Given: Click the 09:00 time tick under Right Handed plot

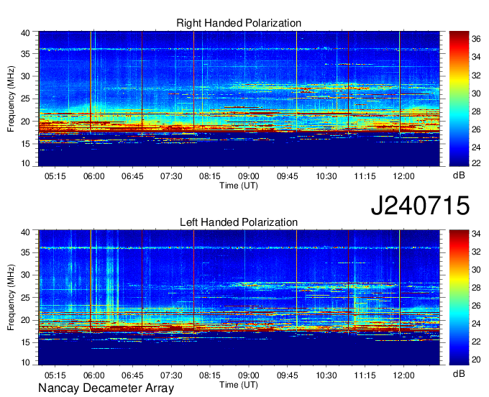Looking at the screenshot, I should [x=249, y=176].
